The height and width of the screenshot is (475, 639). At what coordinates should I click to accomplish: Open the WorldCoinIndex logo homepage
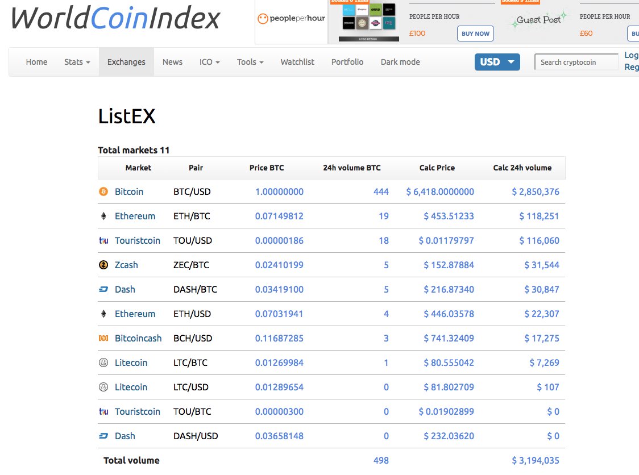[115, 18]
